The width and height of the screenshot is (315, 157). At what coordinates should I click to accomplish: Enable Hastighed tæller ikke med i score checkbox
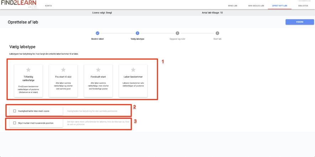click(15, 111)
